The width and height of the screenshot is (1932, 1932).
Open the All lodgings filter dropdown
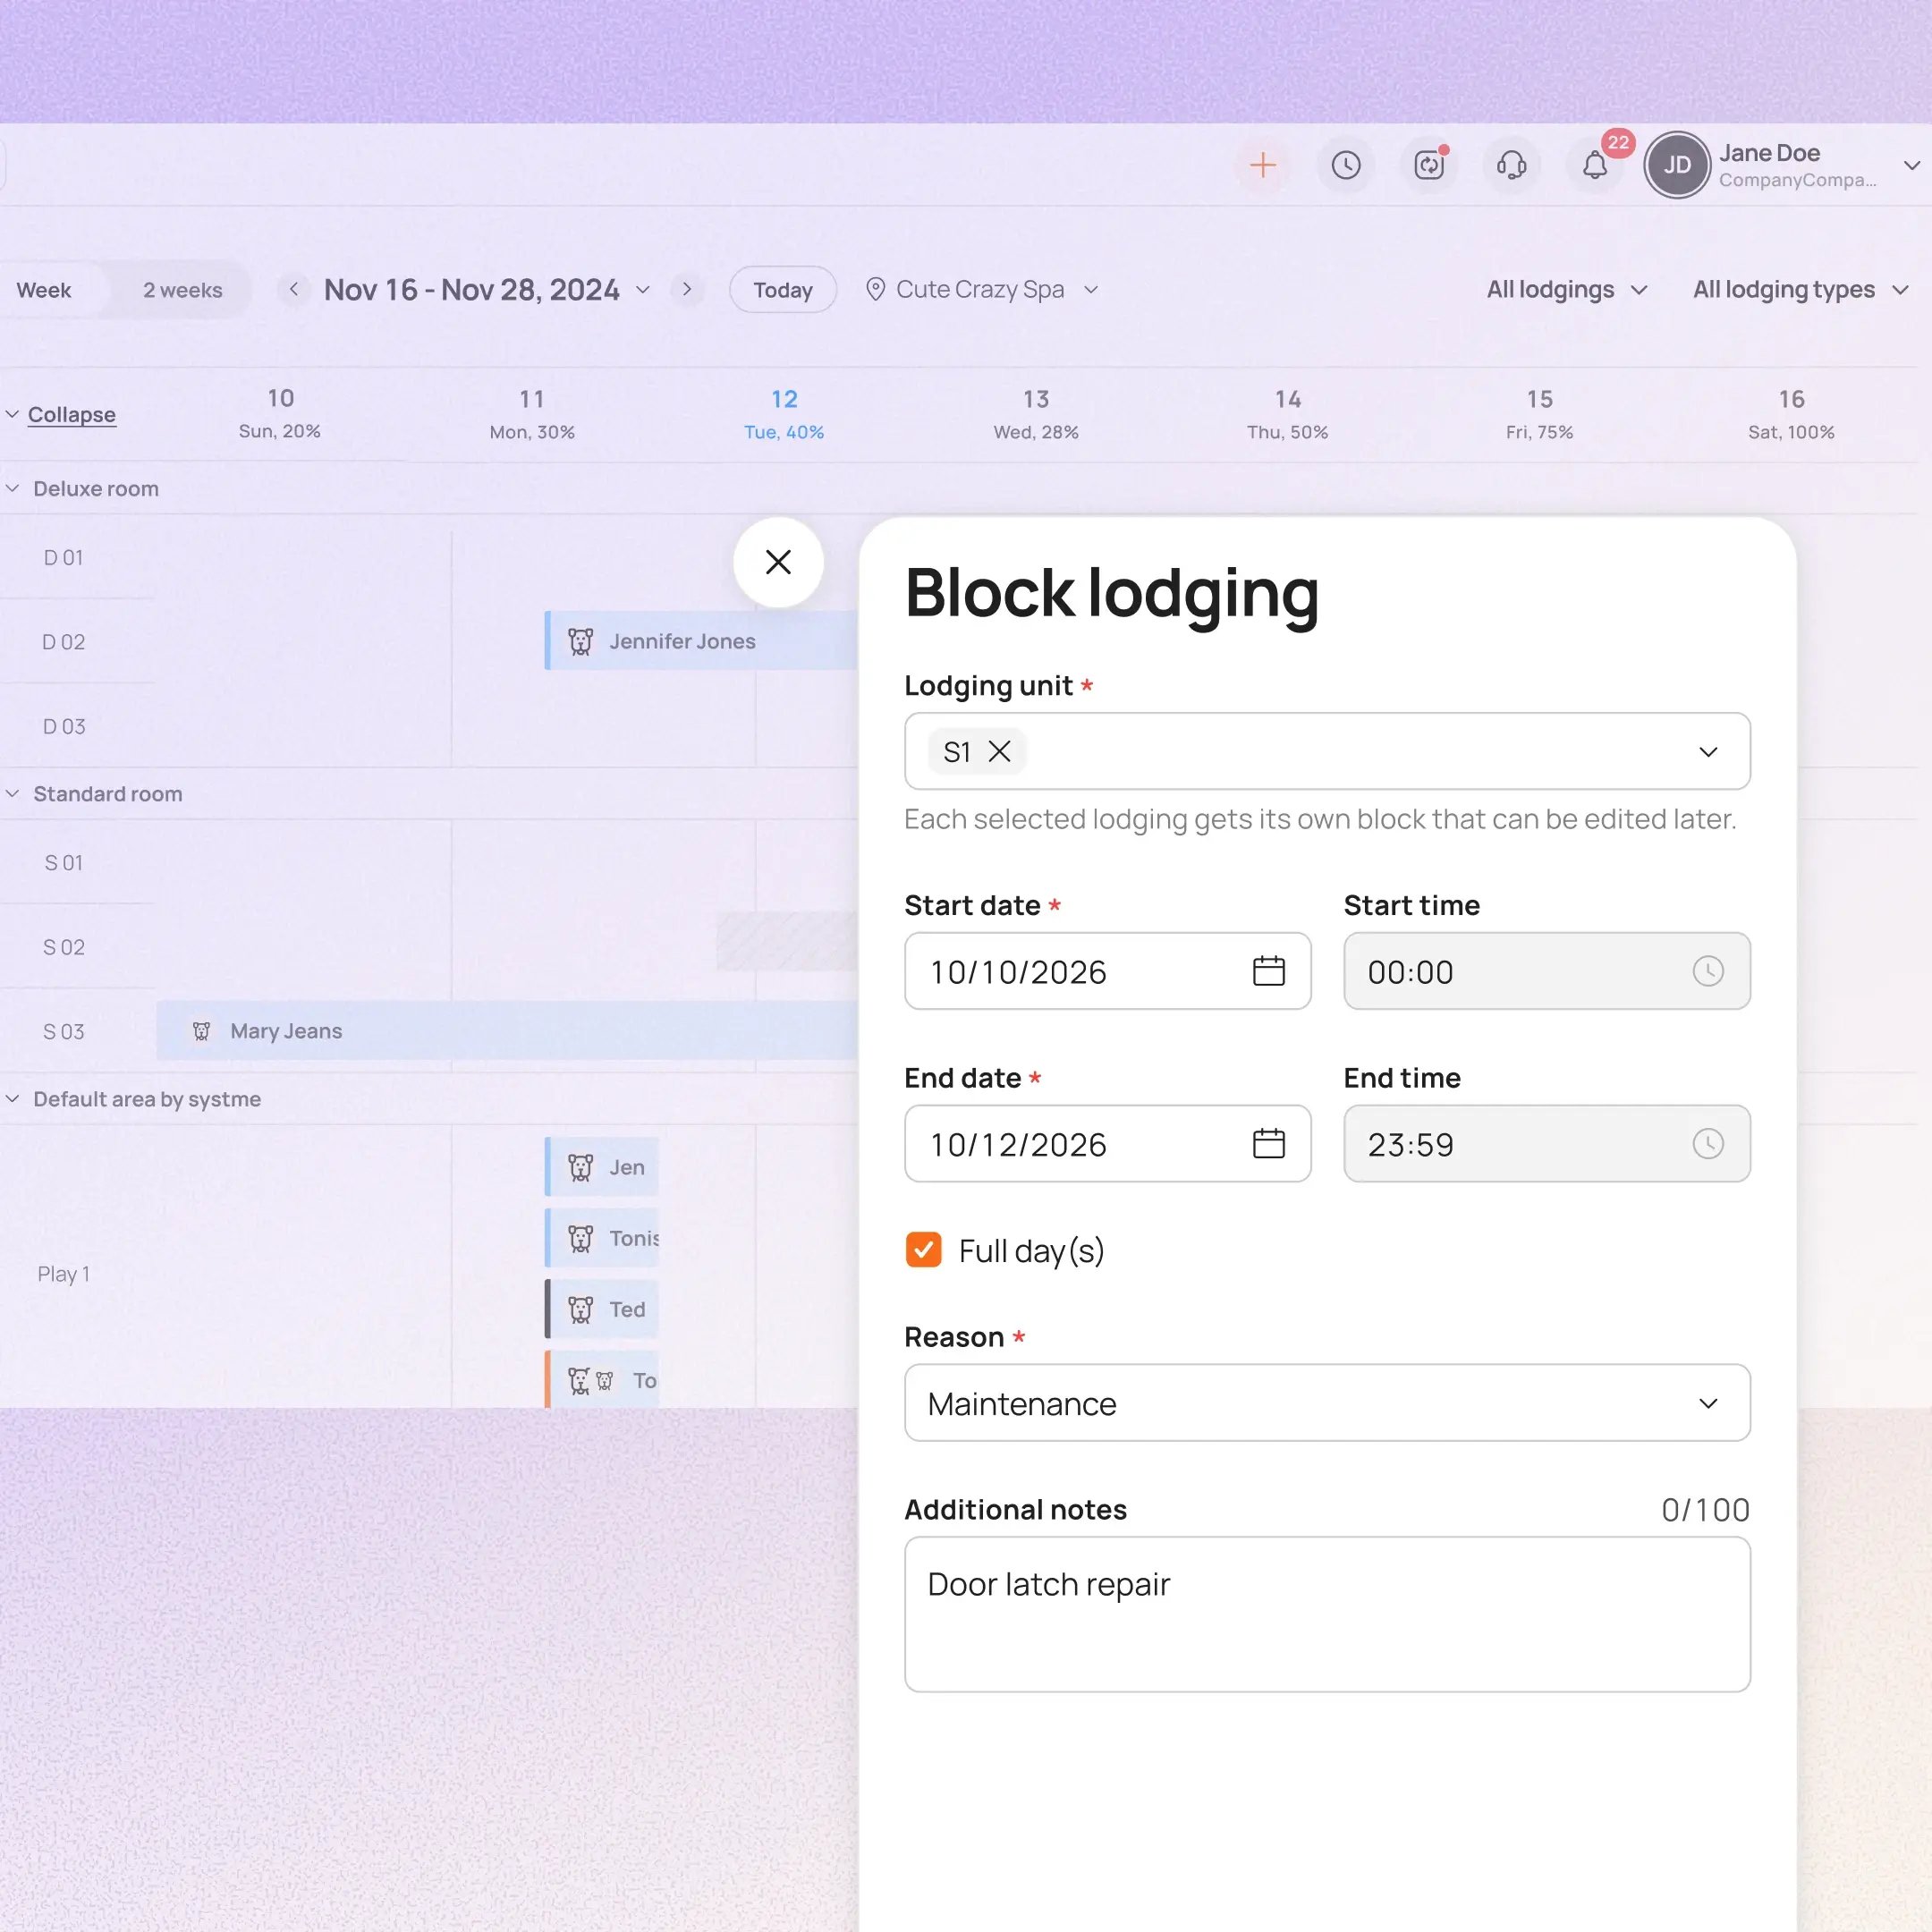pos(1566,289)
